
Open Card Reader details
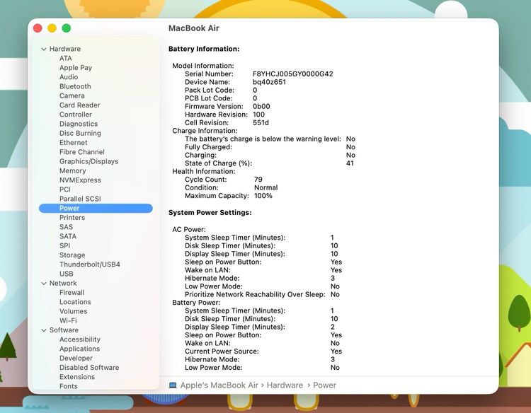(x=79, y=105)
